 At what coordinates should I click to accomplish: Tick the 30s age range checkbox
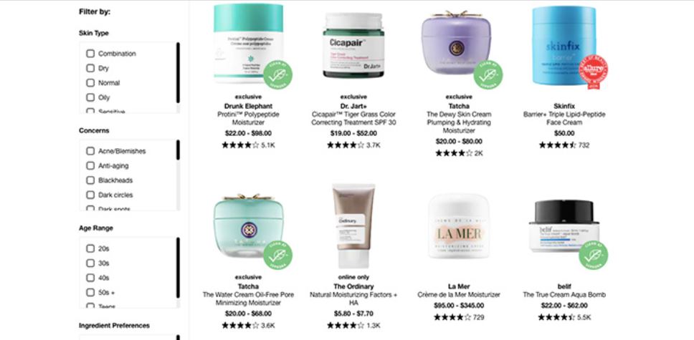point(90,263)
